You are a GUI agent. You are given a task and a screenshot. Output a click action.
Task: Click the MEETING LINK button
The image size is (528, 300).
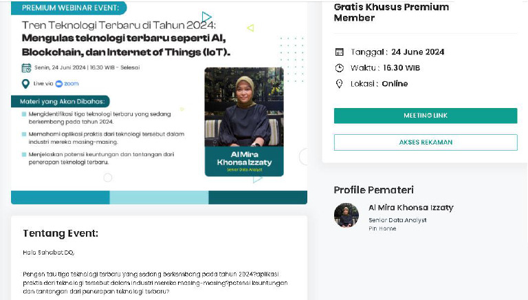pyautogui.click(x=426, y=116)
